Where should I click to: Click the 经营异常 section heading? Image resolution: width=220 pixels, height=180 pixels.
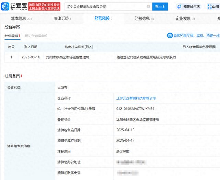tap(12, 27)
